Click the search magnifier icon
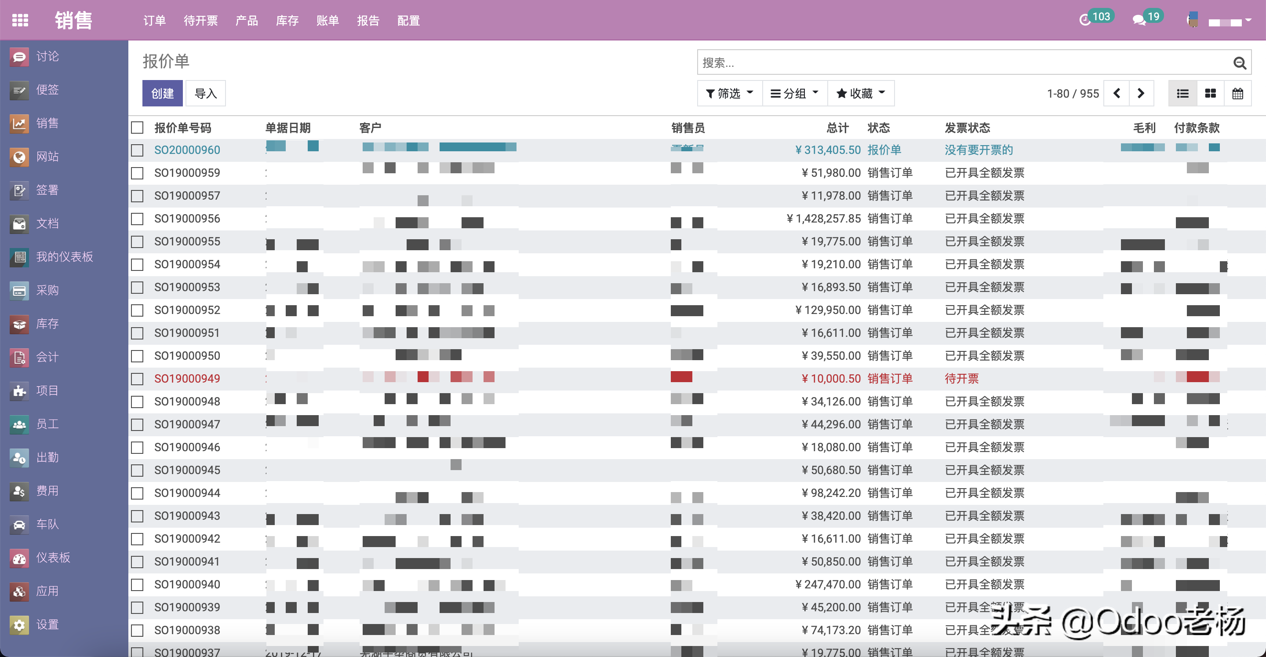 [x=1240, y=63]
